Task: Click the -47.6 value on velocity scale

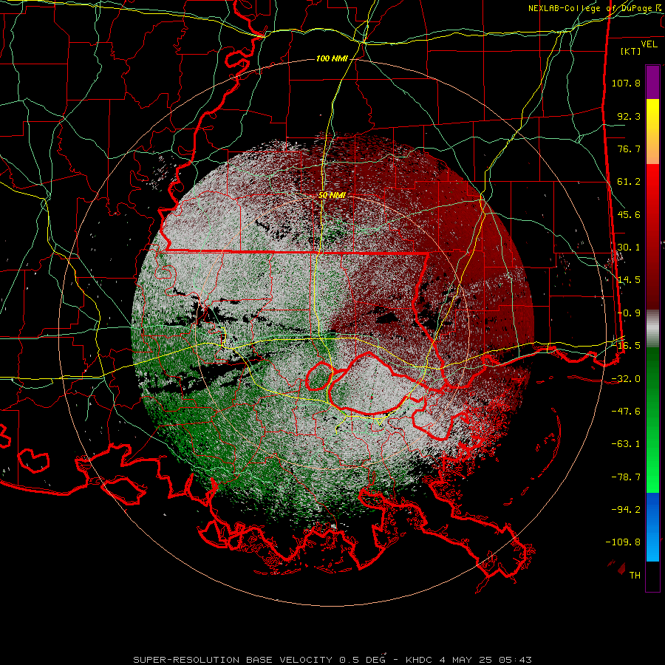Action: tap(626, 412)
